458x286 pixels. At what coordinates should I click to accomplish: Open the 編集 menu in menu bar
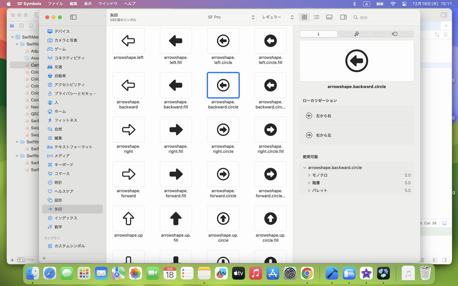[73, 4]
